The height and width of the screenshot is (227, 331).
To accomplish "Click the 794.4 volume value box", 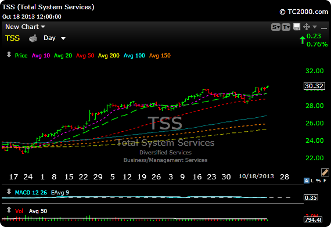I will [313, 219].
